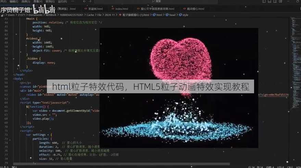Click the 'effect: -0.75,' code line
Image resolution: width=301 pixels, height=168 pixels.
click(x=50, y=155)
